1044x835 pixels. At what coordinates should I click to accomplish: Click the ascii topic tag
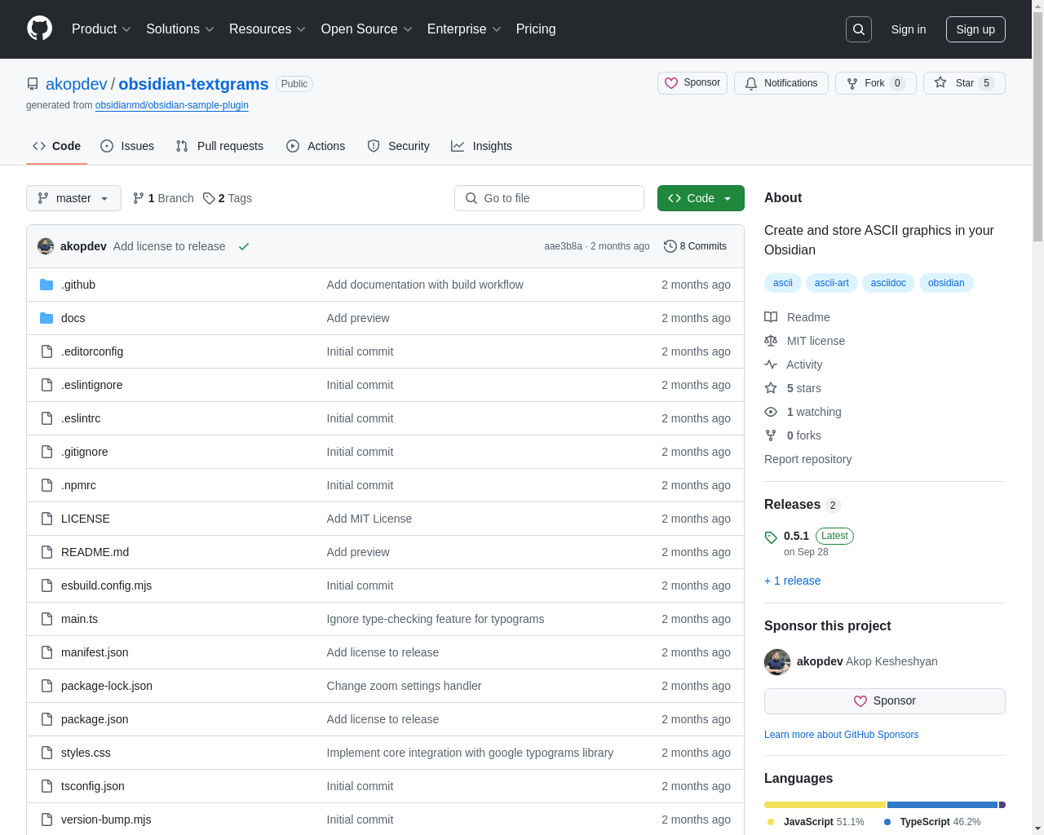(x=783, y=283)
